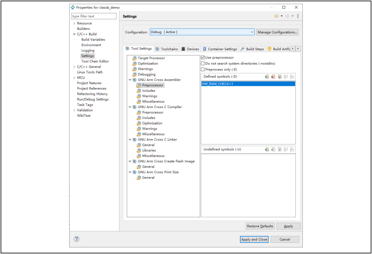This screenshot has width=372, height=254.
Task: Select Optimization under tool settings root
Action: pyautogui.click(x=148, y=63)
